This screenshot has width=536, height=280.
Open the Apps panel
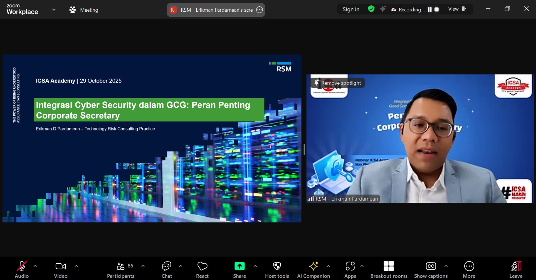(350, 270)
